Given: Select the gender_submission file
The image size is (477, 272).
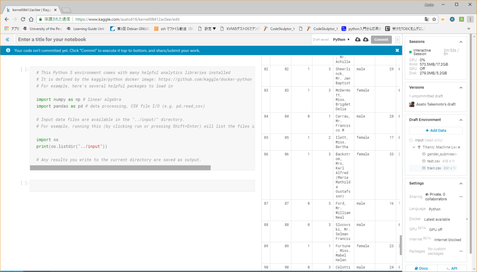Looking at the screenshot, I should [442, 154].
